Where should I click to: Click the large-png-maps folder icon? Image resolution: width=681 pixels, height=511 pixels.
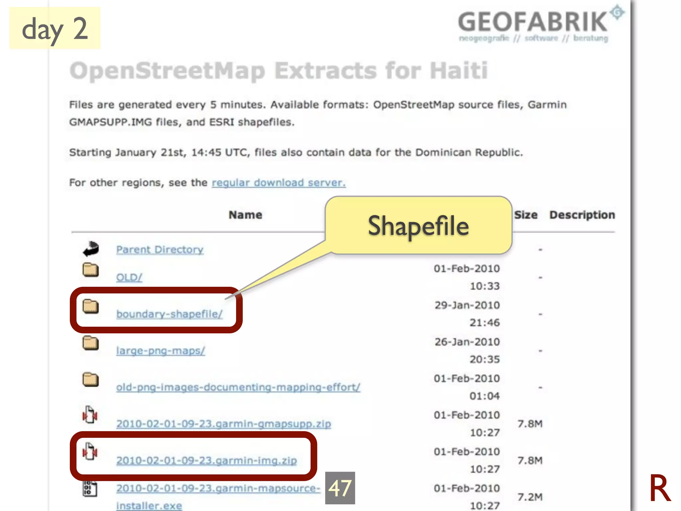tap(90, 343)
